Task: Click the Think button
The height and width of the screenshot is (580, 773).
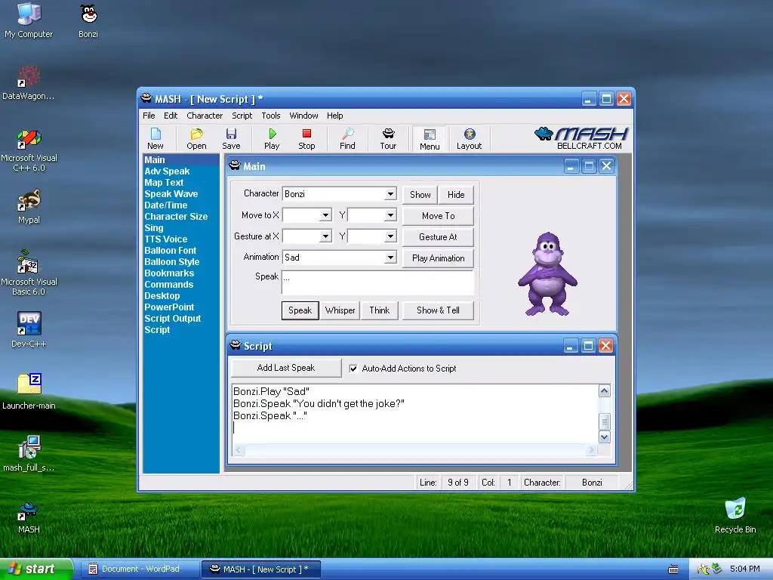Action: 380,310
